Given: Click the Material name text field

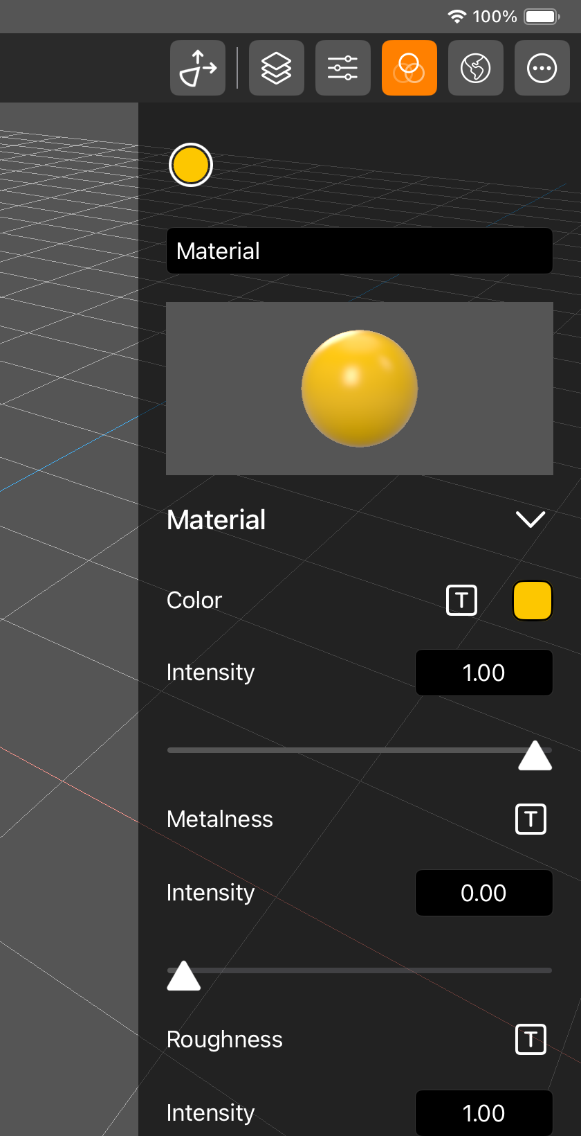Looking at the screenshot, I should tap(360, 251).
